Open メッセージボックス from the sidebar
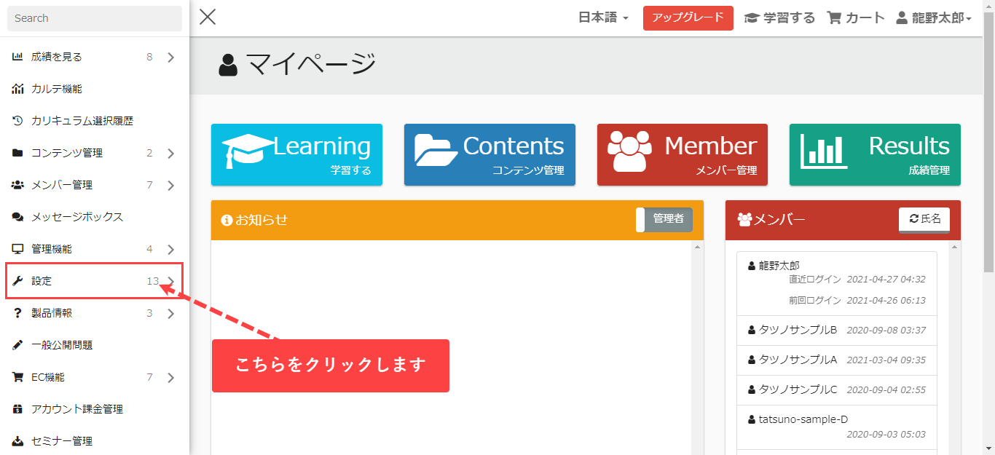This screenshot has height=455, width=995. (76, 217)
